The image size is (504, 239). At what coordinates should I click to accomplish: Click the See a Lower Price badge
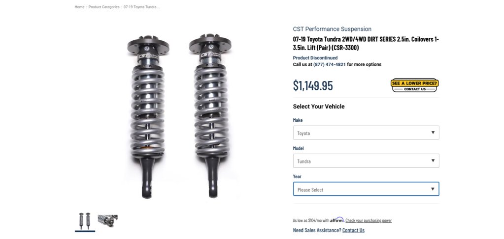coord(414,85)
